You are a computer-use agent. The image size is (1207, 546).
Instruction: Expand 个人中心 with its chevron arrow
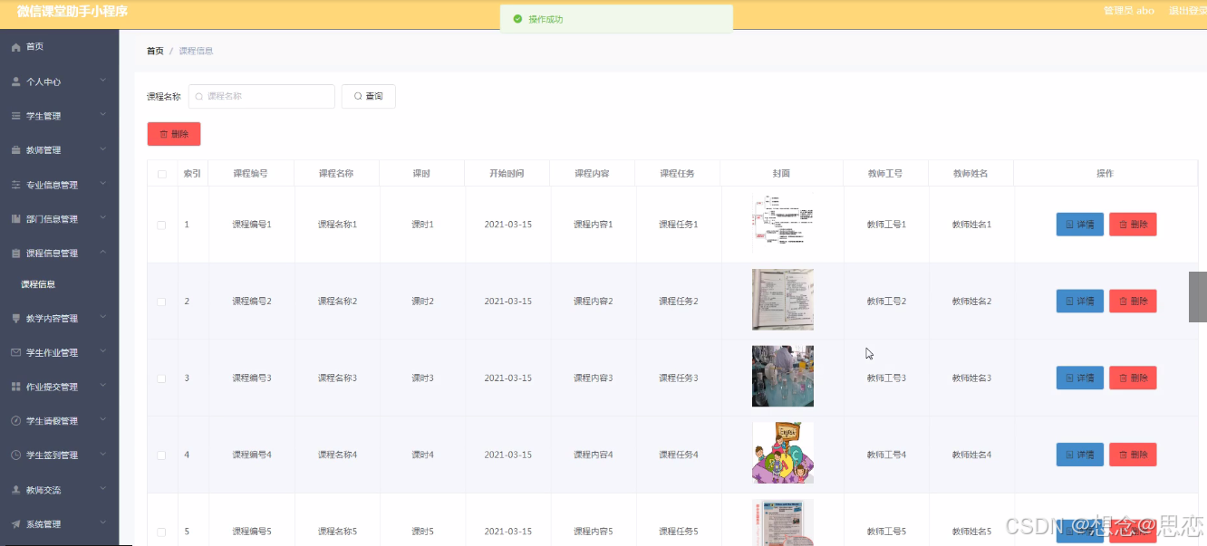point(103,81)
